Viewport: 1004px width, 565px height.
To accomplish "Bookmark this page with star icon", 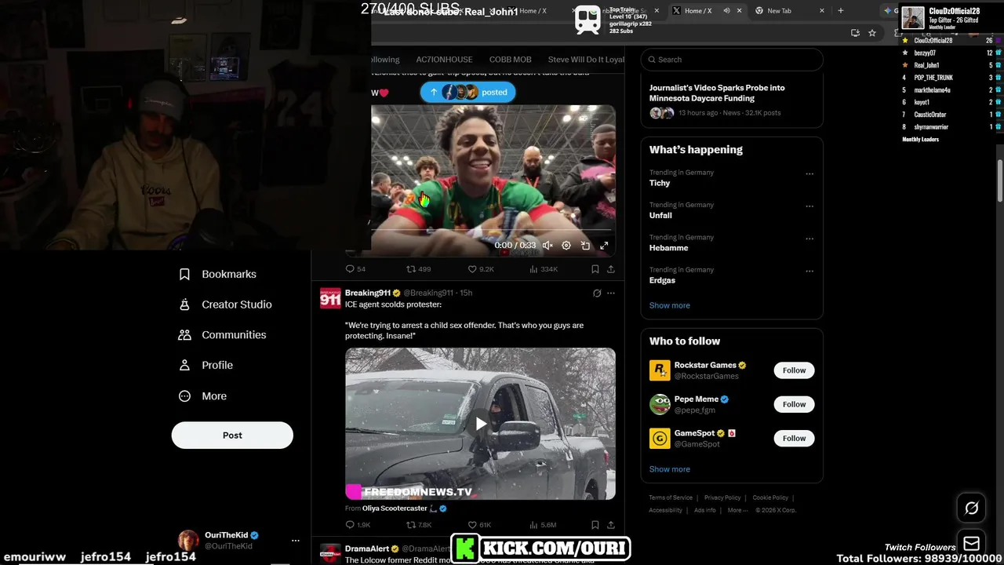I will pos(872,33).
